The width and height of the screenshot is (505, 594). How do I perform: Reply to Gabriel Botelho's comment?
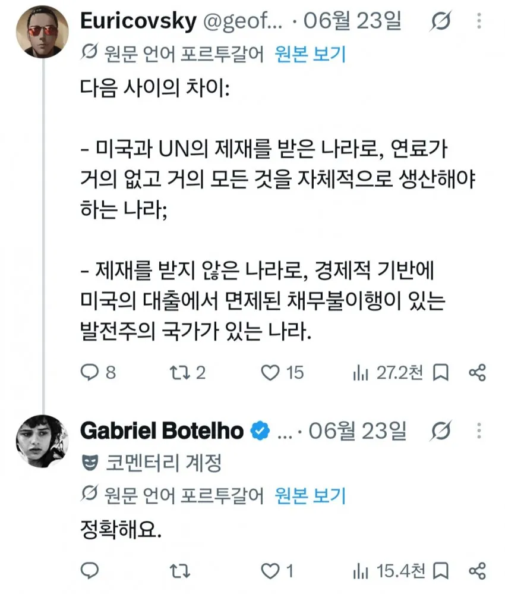(x=90, y=570)
